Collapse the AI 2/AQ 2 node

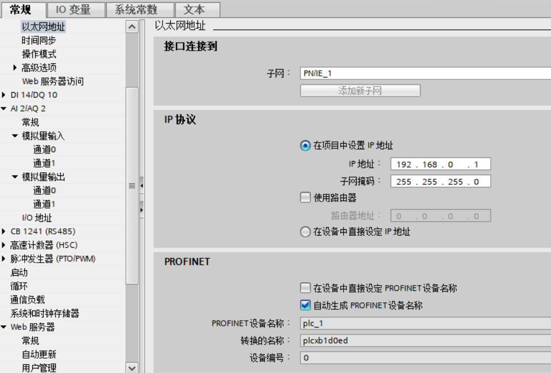pyautogui.click(x=5, y=109)
